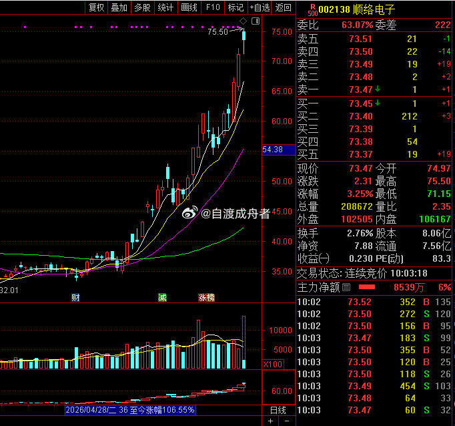Image resolution: width=455 pixels, height=426 pixels.
Task: Click 买四 price 73.38
Action: pyautogui.click(x=361, y=142)
